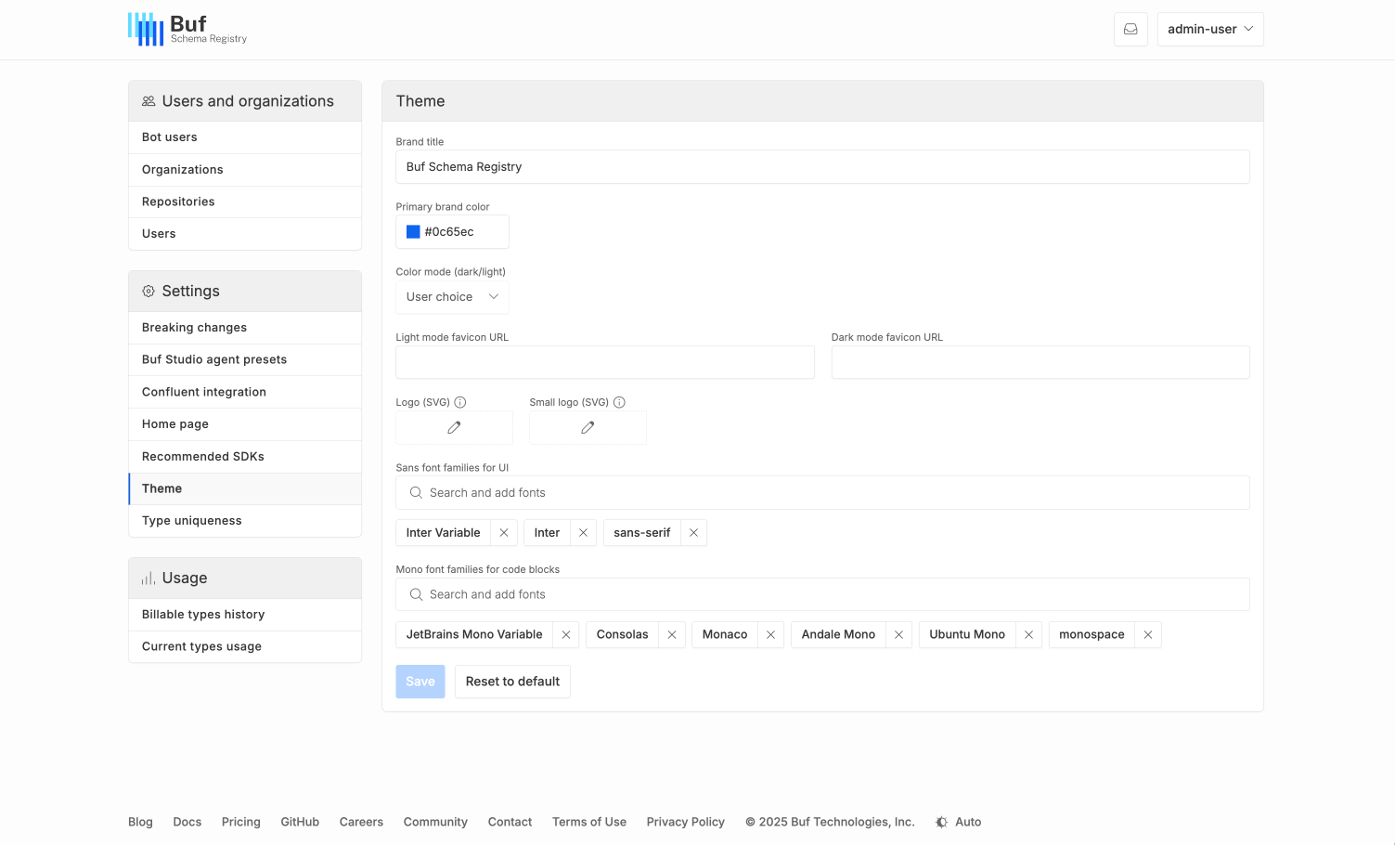View Current types usage

(245, 646)
